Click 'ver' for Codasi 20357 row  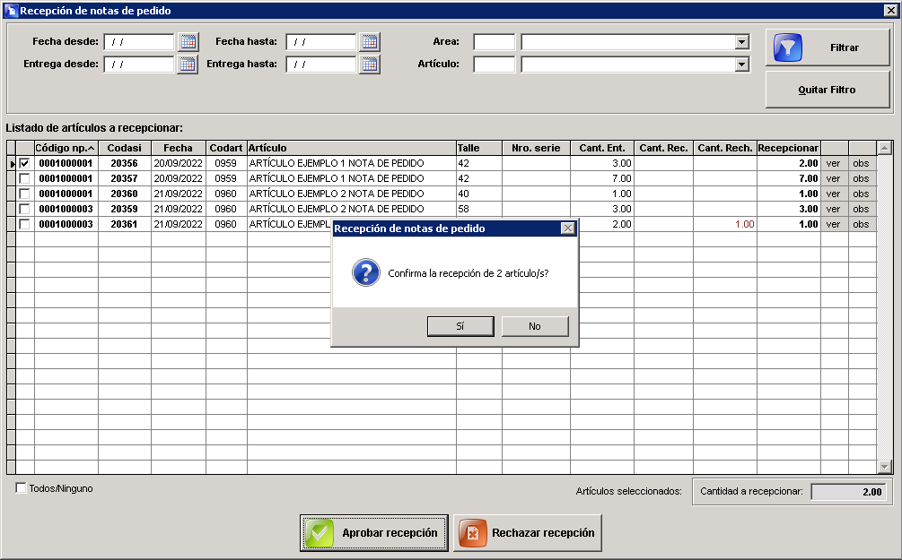[834, 178]
